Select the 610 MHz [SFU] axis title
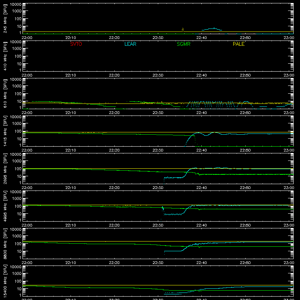300x300 pixels. [5, 93]
